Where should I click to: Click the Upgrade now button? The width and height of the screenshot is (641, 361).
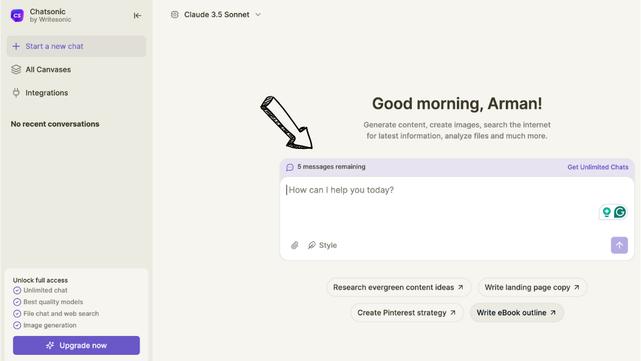pyautogui.click(x=76, y=345)
